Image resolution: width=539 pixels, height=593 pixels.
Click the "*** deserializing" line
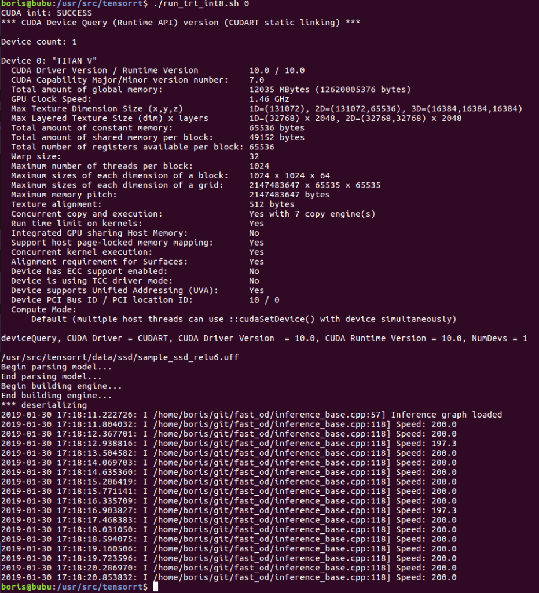pos(43,405)
